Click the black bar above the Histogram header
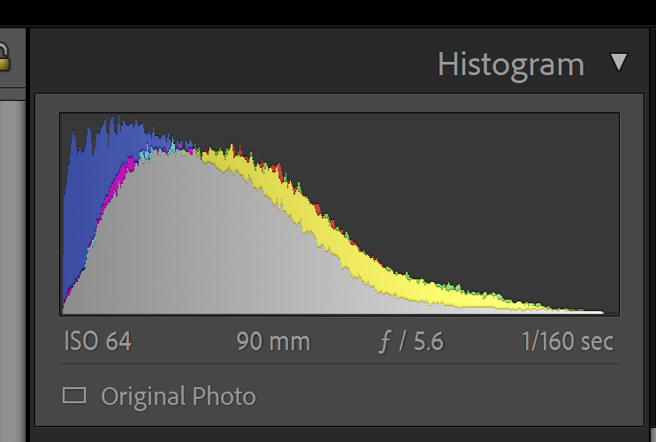 click(354, 12)
